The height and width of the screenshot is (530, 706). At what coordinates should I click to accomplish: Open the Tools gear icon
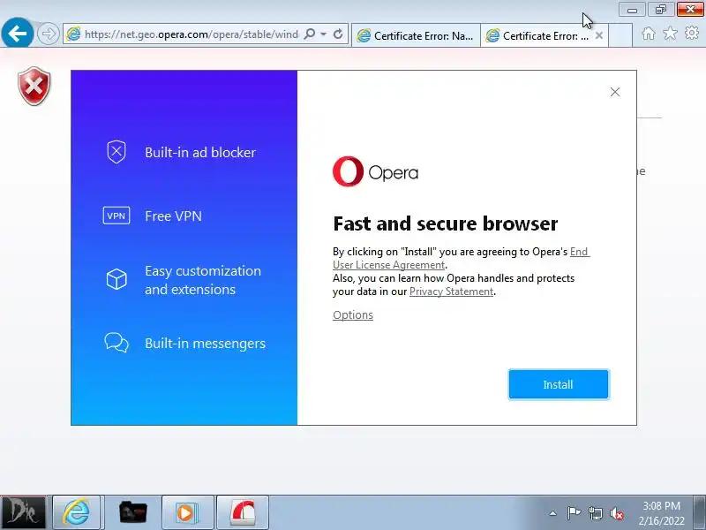[692, 34]
